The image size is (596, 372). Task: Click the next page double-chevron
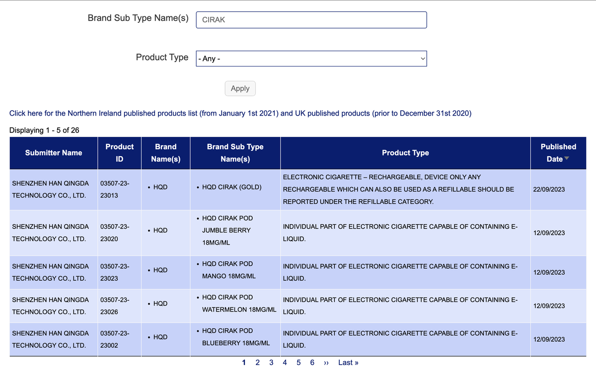point(326,363)
